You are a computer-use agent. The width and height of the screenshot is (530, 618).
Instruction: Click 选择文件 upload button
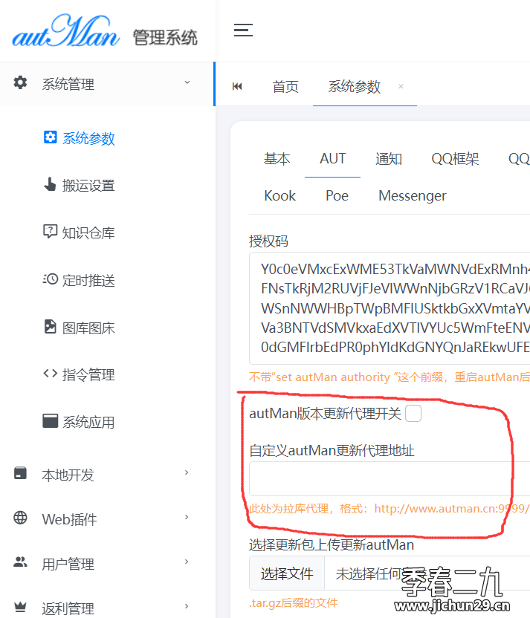[x=287, y=573]
